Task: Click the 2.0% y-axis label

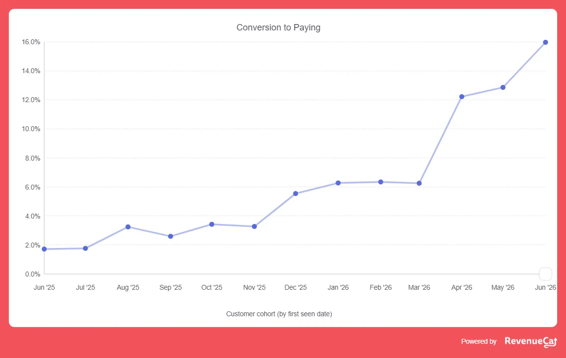Action: click(x=33, y=245)
